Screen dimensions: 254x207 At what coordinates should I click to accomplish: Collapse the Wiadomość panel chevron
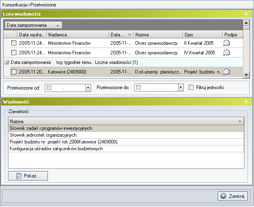point(246,102)
